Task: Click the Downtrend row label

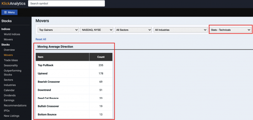Action: click(x=44, y=90)
